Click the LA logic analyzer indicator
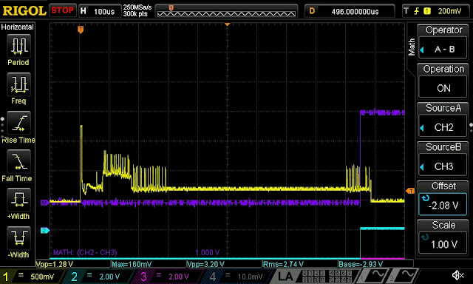This screenshot has width=473, height=284. click(285, 276)
